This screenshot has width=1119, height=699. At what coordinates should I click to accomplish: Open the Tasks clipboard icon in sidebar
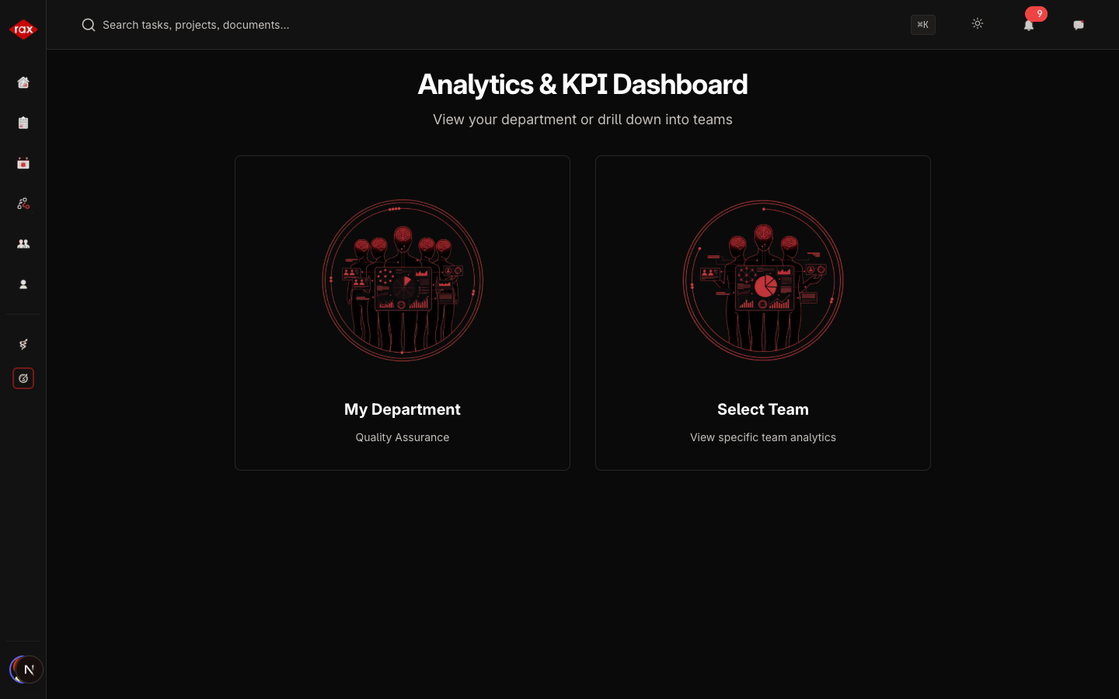point(23,123)
